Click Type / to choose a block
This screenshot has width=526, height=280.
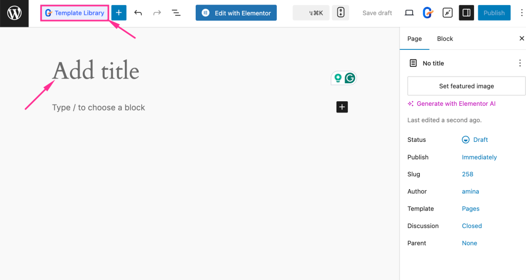98,107
